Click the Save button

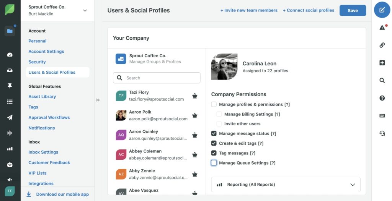[x=353, y=11]
